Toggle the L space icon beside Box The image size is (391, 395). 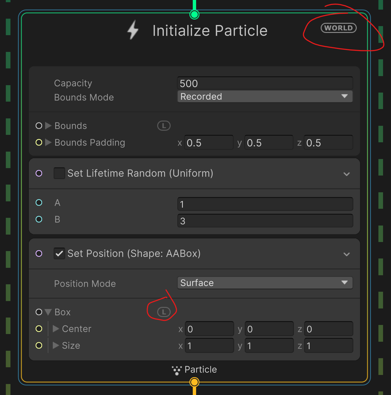(164, 312)
